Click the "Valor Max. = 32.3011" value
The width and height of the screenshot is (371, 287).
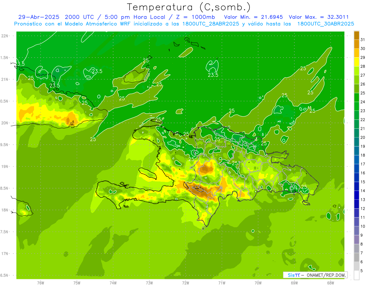tap(319, 17)
